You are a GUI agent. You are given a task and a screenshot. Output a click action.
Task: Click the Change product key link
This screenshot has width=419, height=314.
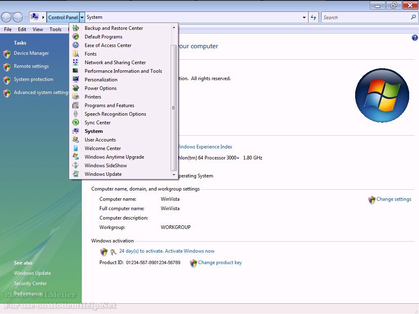click(x=220, y=262)
